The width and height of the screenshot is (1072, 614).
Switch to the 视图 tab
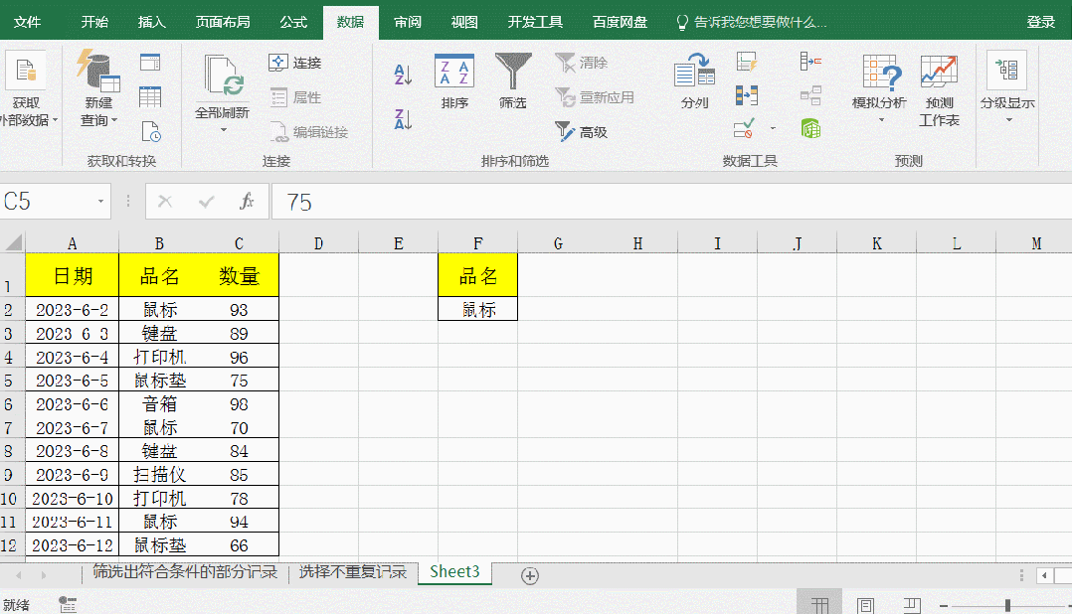pos(464,22)
